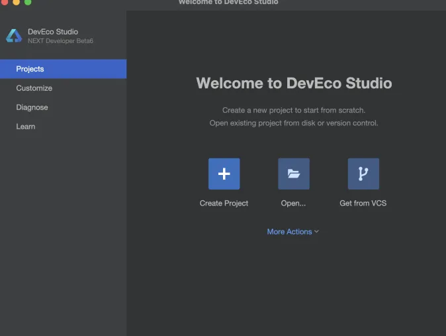Click the Get from VCS text label
Viewport: 446px width, 336px height.
click(x=363, y=203)
